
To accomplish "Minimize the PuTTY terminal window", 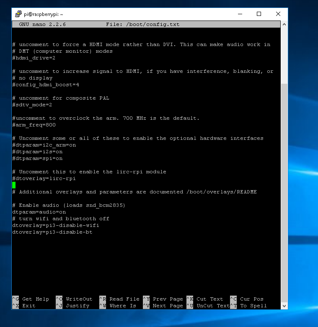I will 240,14.
